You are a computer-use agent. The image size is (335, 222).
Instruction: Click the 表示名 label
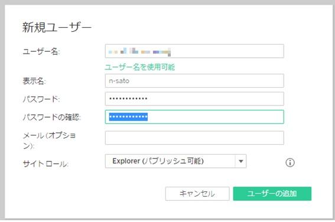(x=34, y=81)
